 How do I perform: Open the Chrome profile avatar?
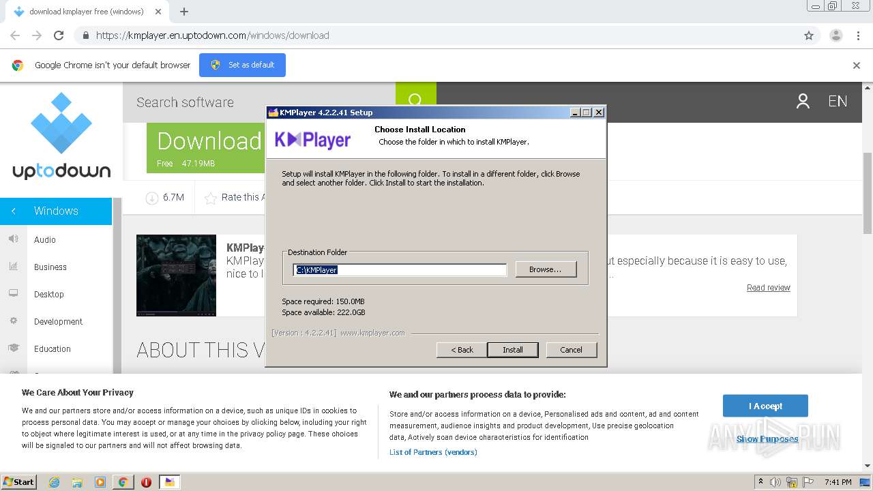pyautogui.click(x=836, y=35)
